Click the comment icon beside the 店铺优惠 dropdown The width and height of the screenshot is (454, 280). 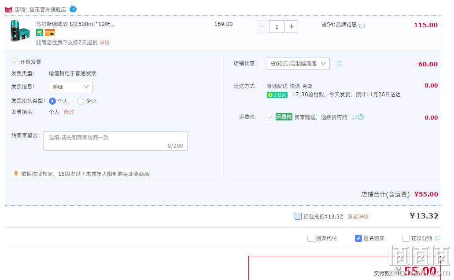340,63
